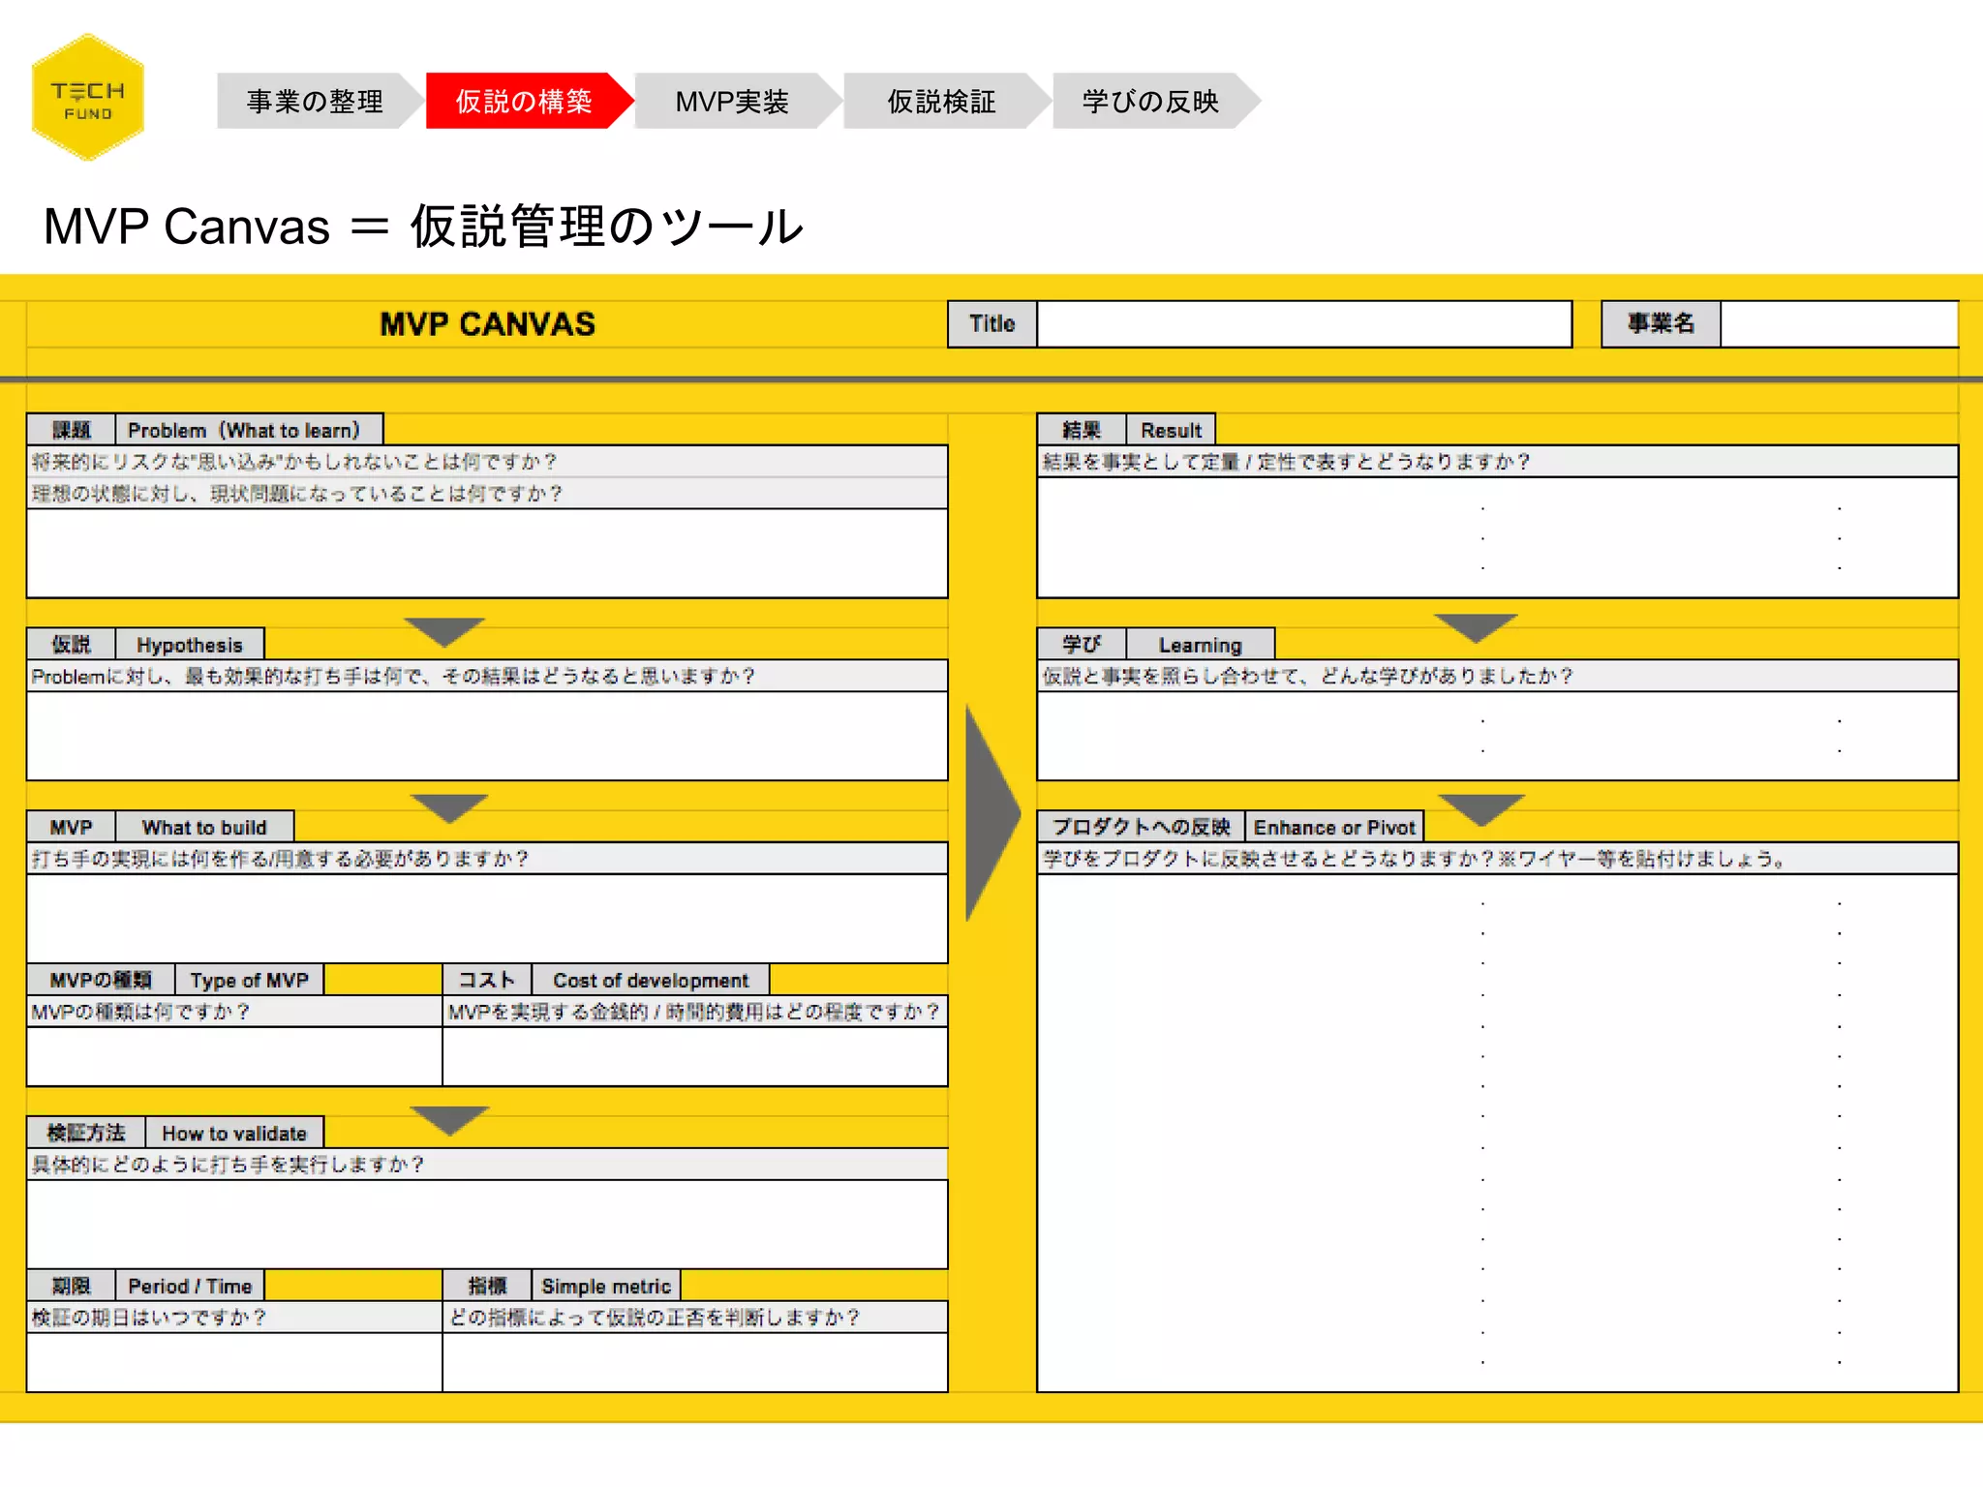The height and width of the screenshot is (1487, 1983).
Task: Click the Title input field
Action: click(1304, 323)
